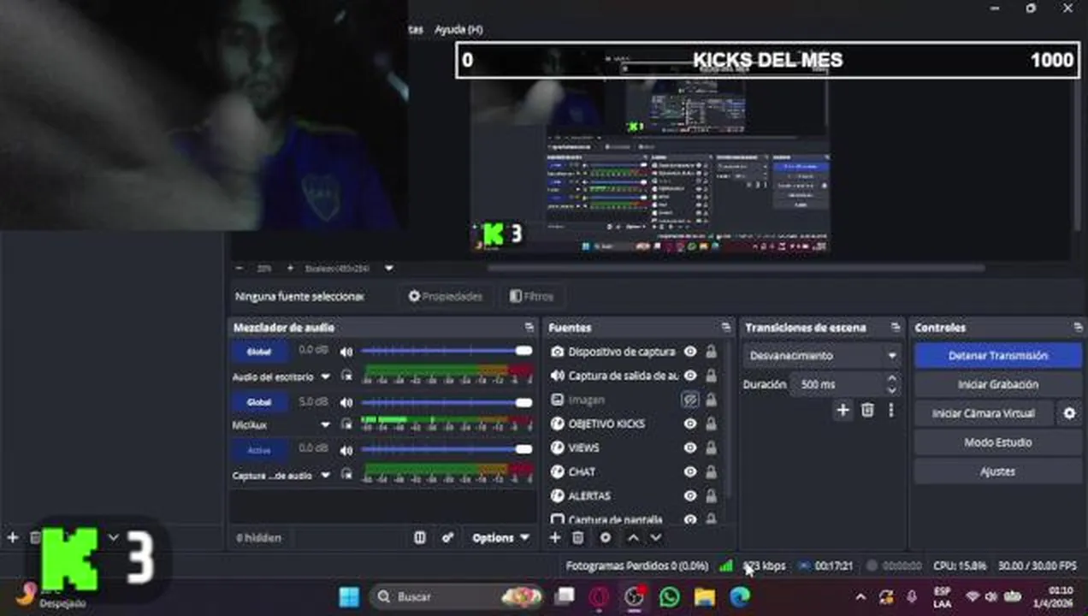Click the taskbar Buscar search box
Viewport: 1088px width, 616px height.
pyautogui.click(x=457, y=596)
